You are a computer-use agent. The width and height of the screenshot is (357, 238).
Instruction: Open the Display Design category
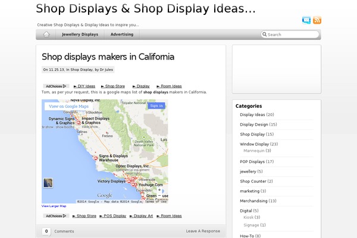click(x=254, y=124)
